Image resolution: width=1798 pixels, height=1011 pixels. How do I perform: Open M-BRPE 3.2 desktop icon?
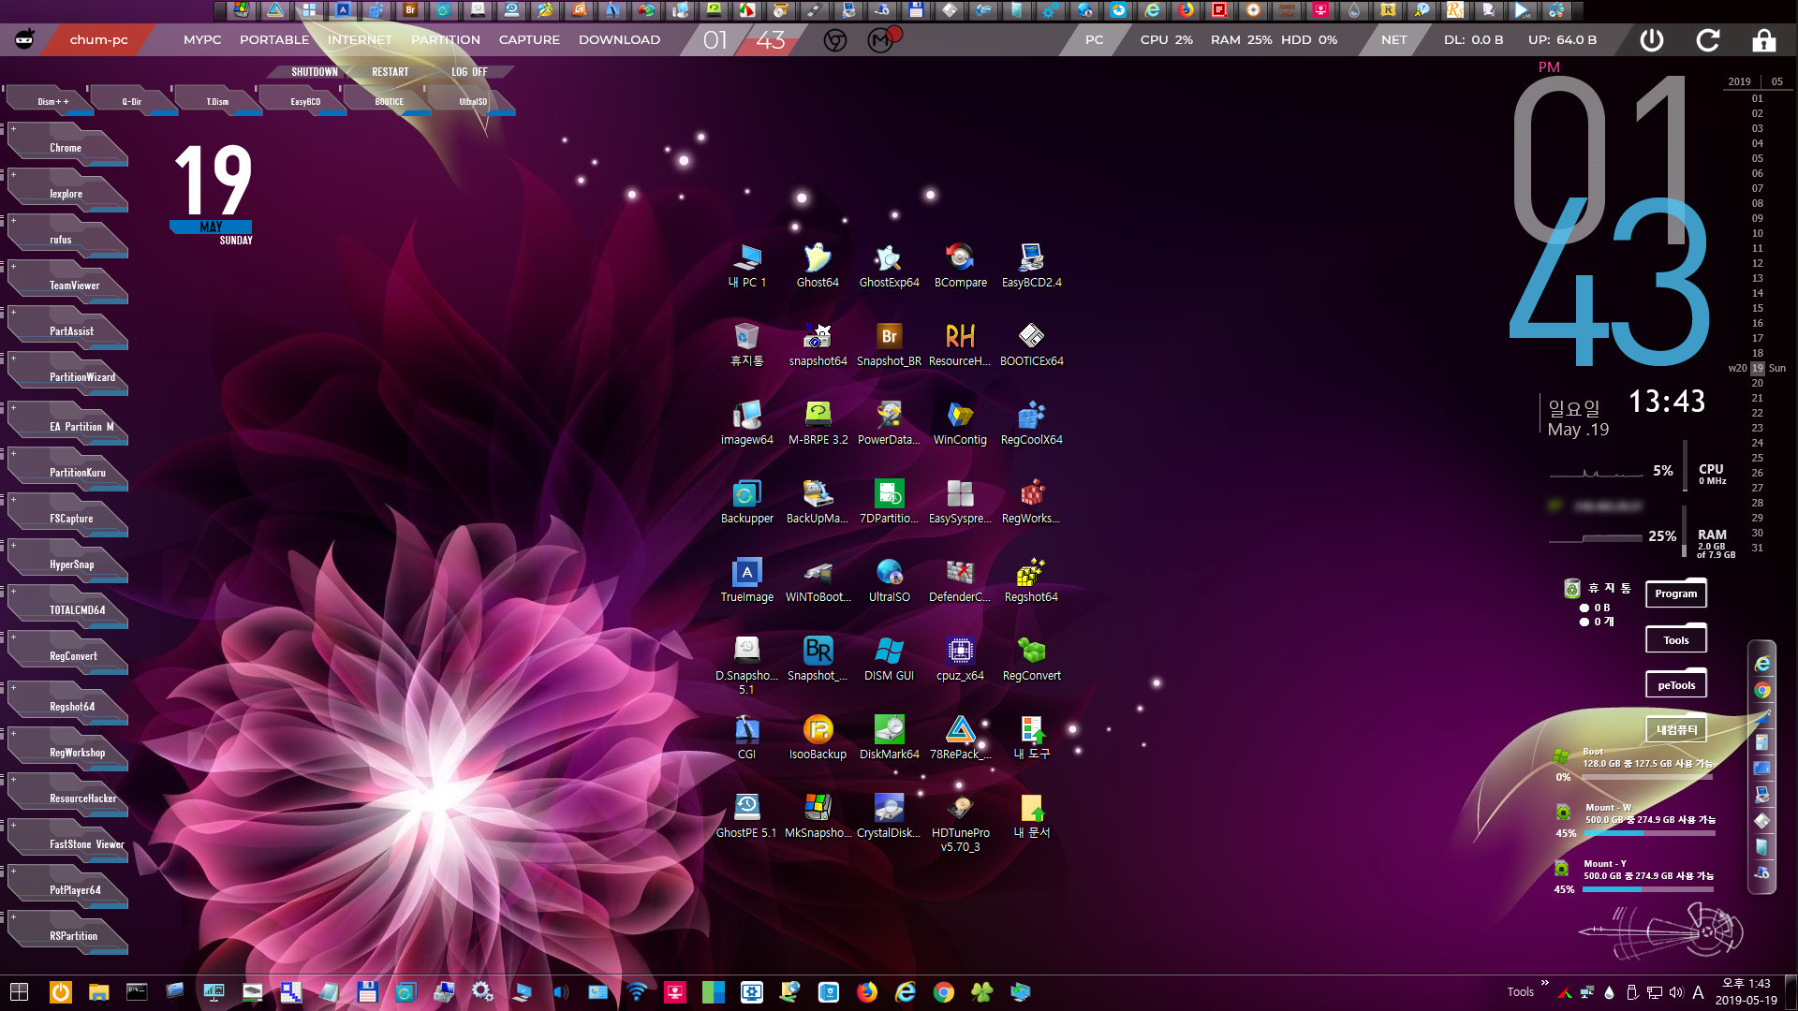[x=818, y=423]
